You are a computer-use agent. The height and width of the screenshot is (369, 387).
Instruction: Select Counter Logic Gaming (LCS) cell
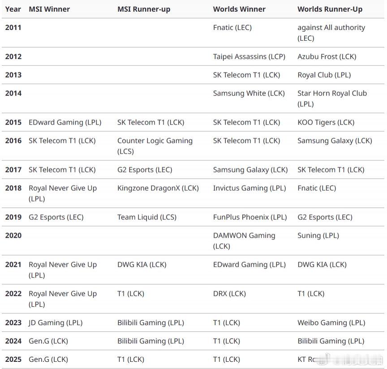pos(155,146)
